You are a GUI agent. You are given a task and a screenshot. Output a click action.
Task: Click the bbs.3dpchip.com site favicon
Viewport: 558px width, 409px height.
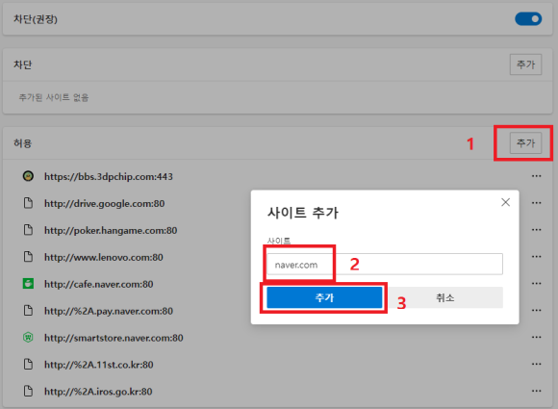[28, 176]
